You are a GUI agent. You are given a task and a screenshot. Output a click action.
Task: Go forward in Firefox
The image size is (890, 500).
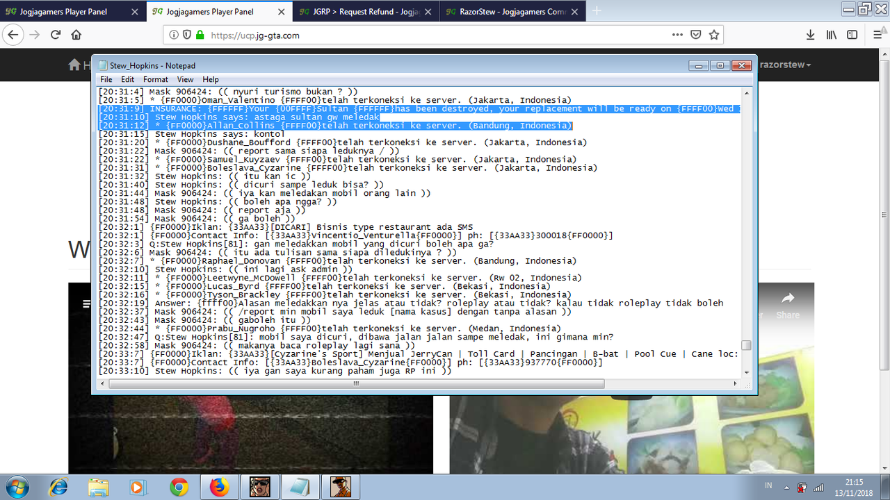point(35,35)
